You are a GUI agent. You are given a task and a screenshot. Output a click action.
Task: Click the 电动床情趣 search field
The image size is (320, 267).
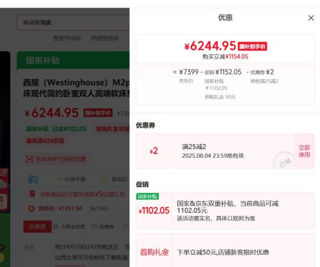[x=73, y=22]
